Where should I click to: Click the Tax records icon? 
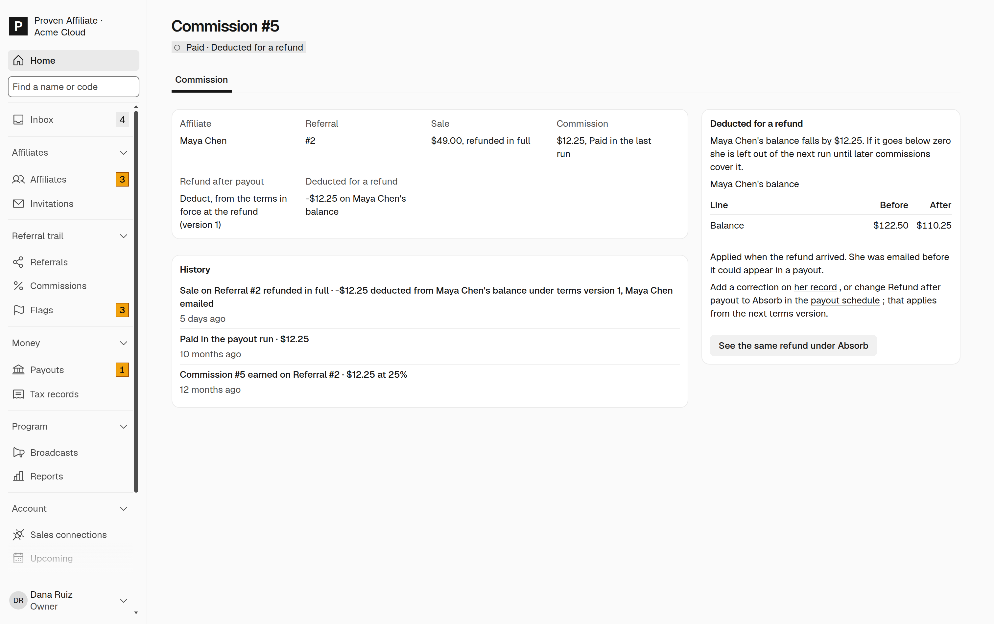click(x=18, y=394)
